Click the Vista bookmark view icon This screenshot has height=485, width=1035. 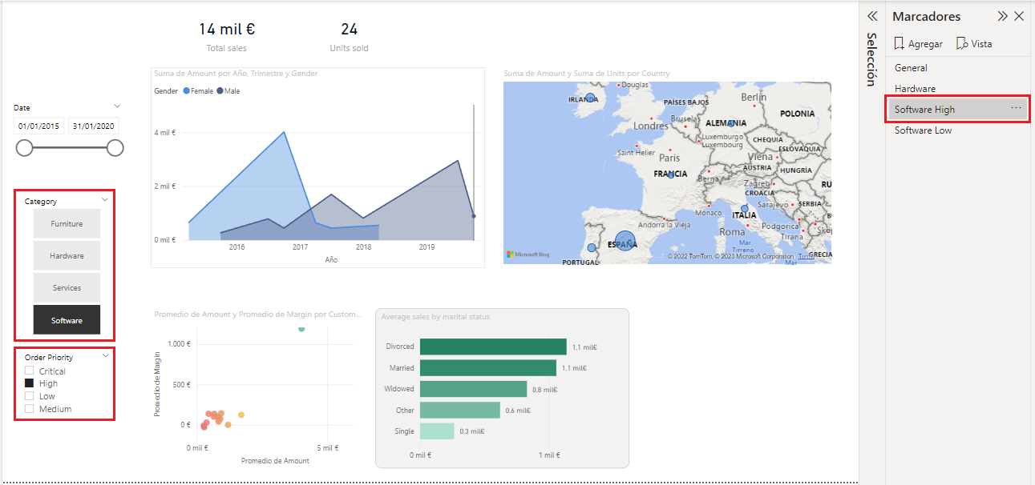962,44
